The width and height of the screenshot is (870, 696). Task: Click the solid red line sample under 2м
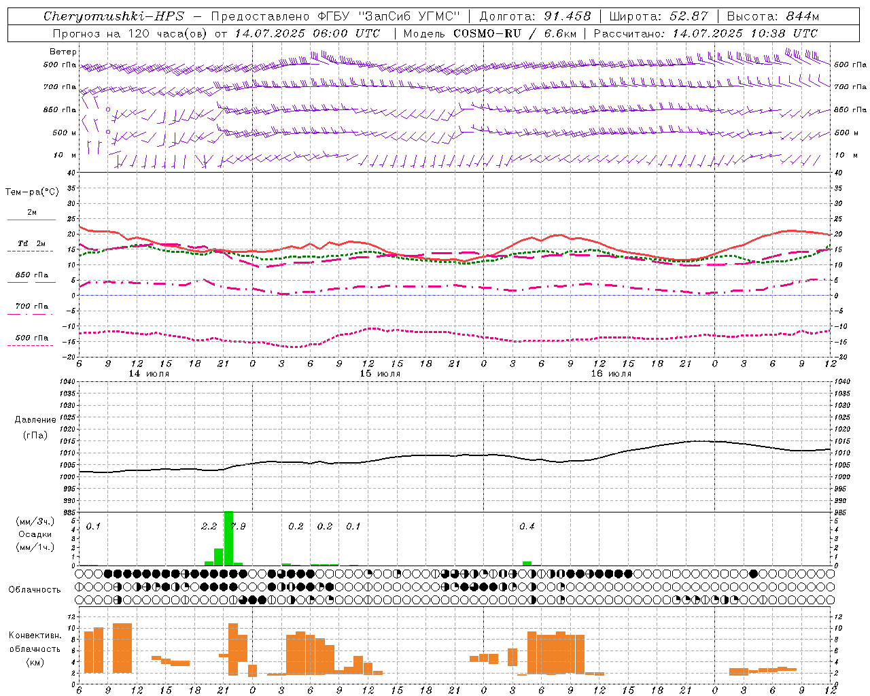click(31, 220)
